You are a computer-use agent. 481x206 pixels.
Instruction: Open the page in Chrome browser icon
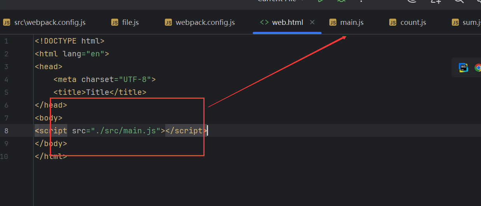tap(478, 68)
